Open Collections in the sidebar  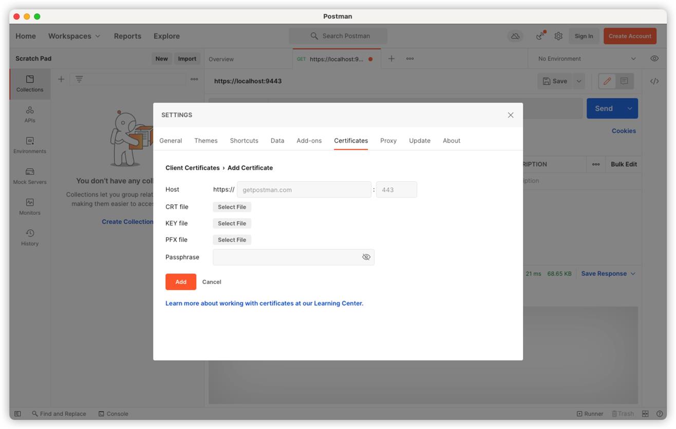click(x=30, y=84)
